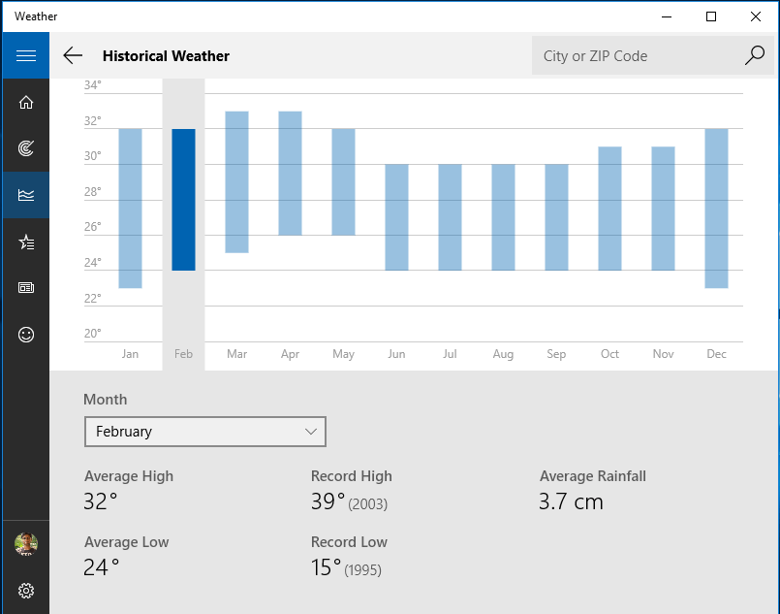The width and height of the screenshot is (780, 614).
Task: Open the Maps radar view
Action: point(26,148)
